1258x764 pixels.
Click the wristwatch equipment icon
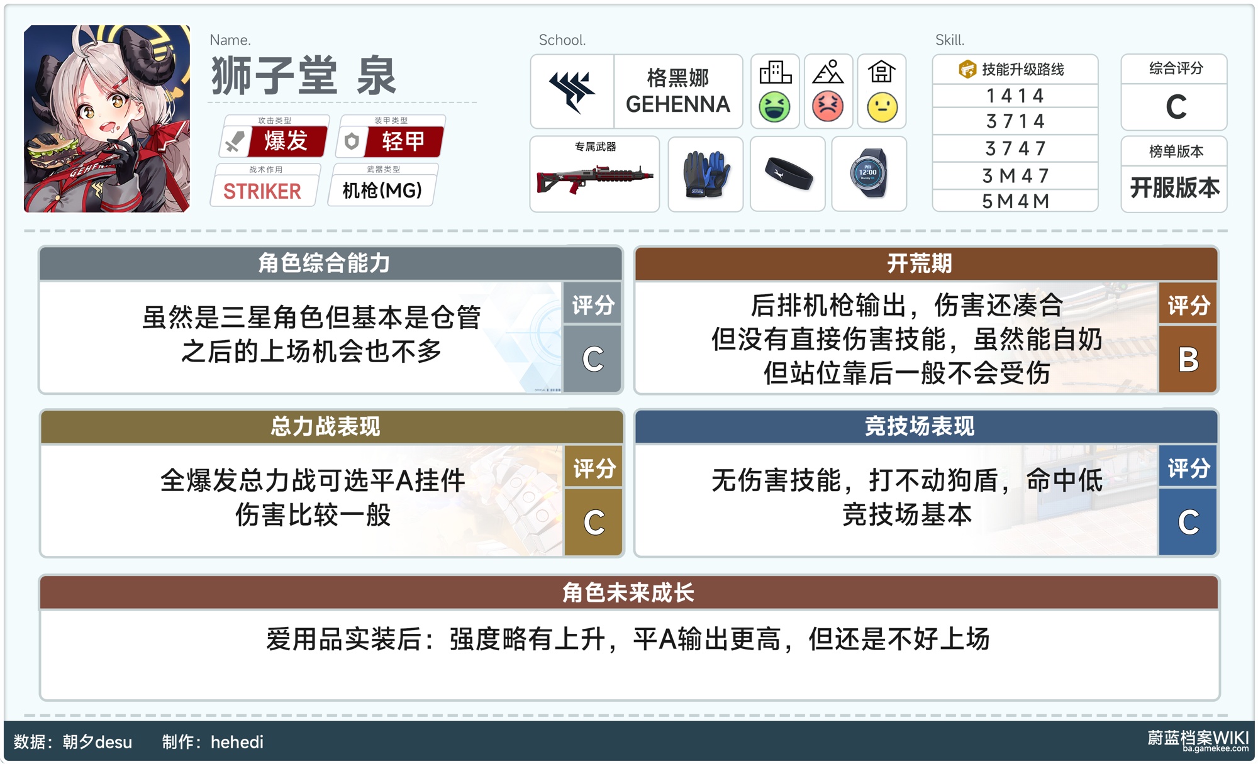coord(869,174)
